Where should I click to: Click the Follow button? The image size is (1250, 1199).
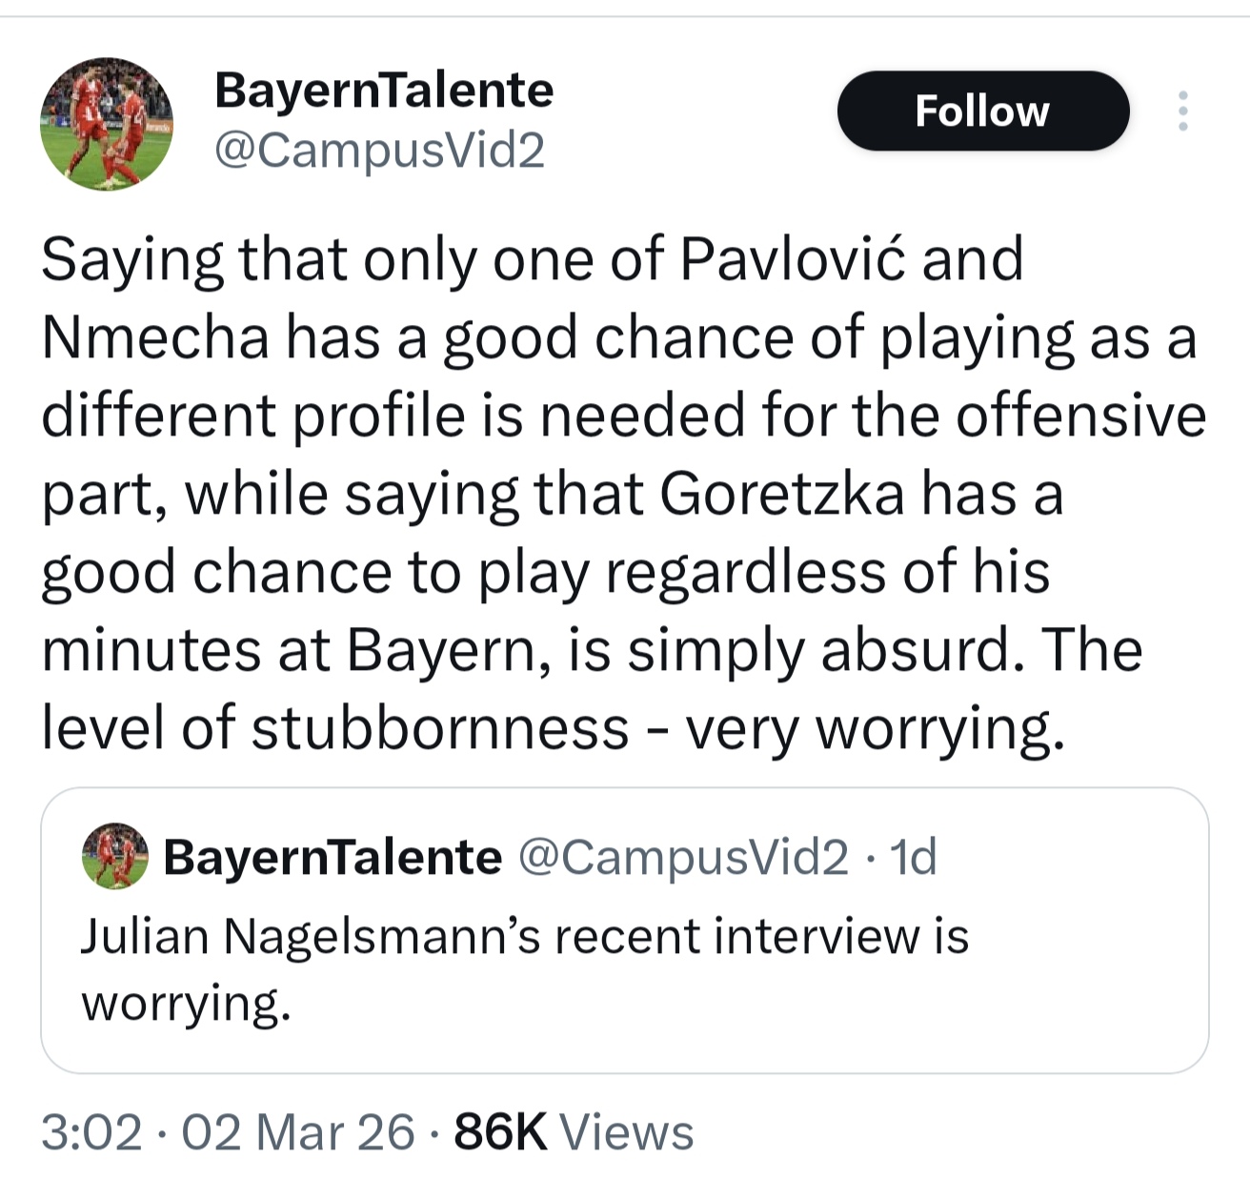click(x=982, y=111)
